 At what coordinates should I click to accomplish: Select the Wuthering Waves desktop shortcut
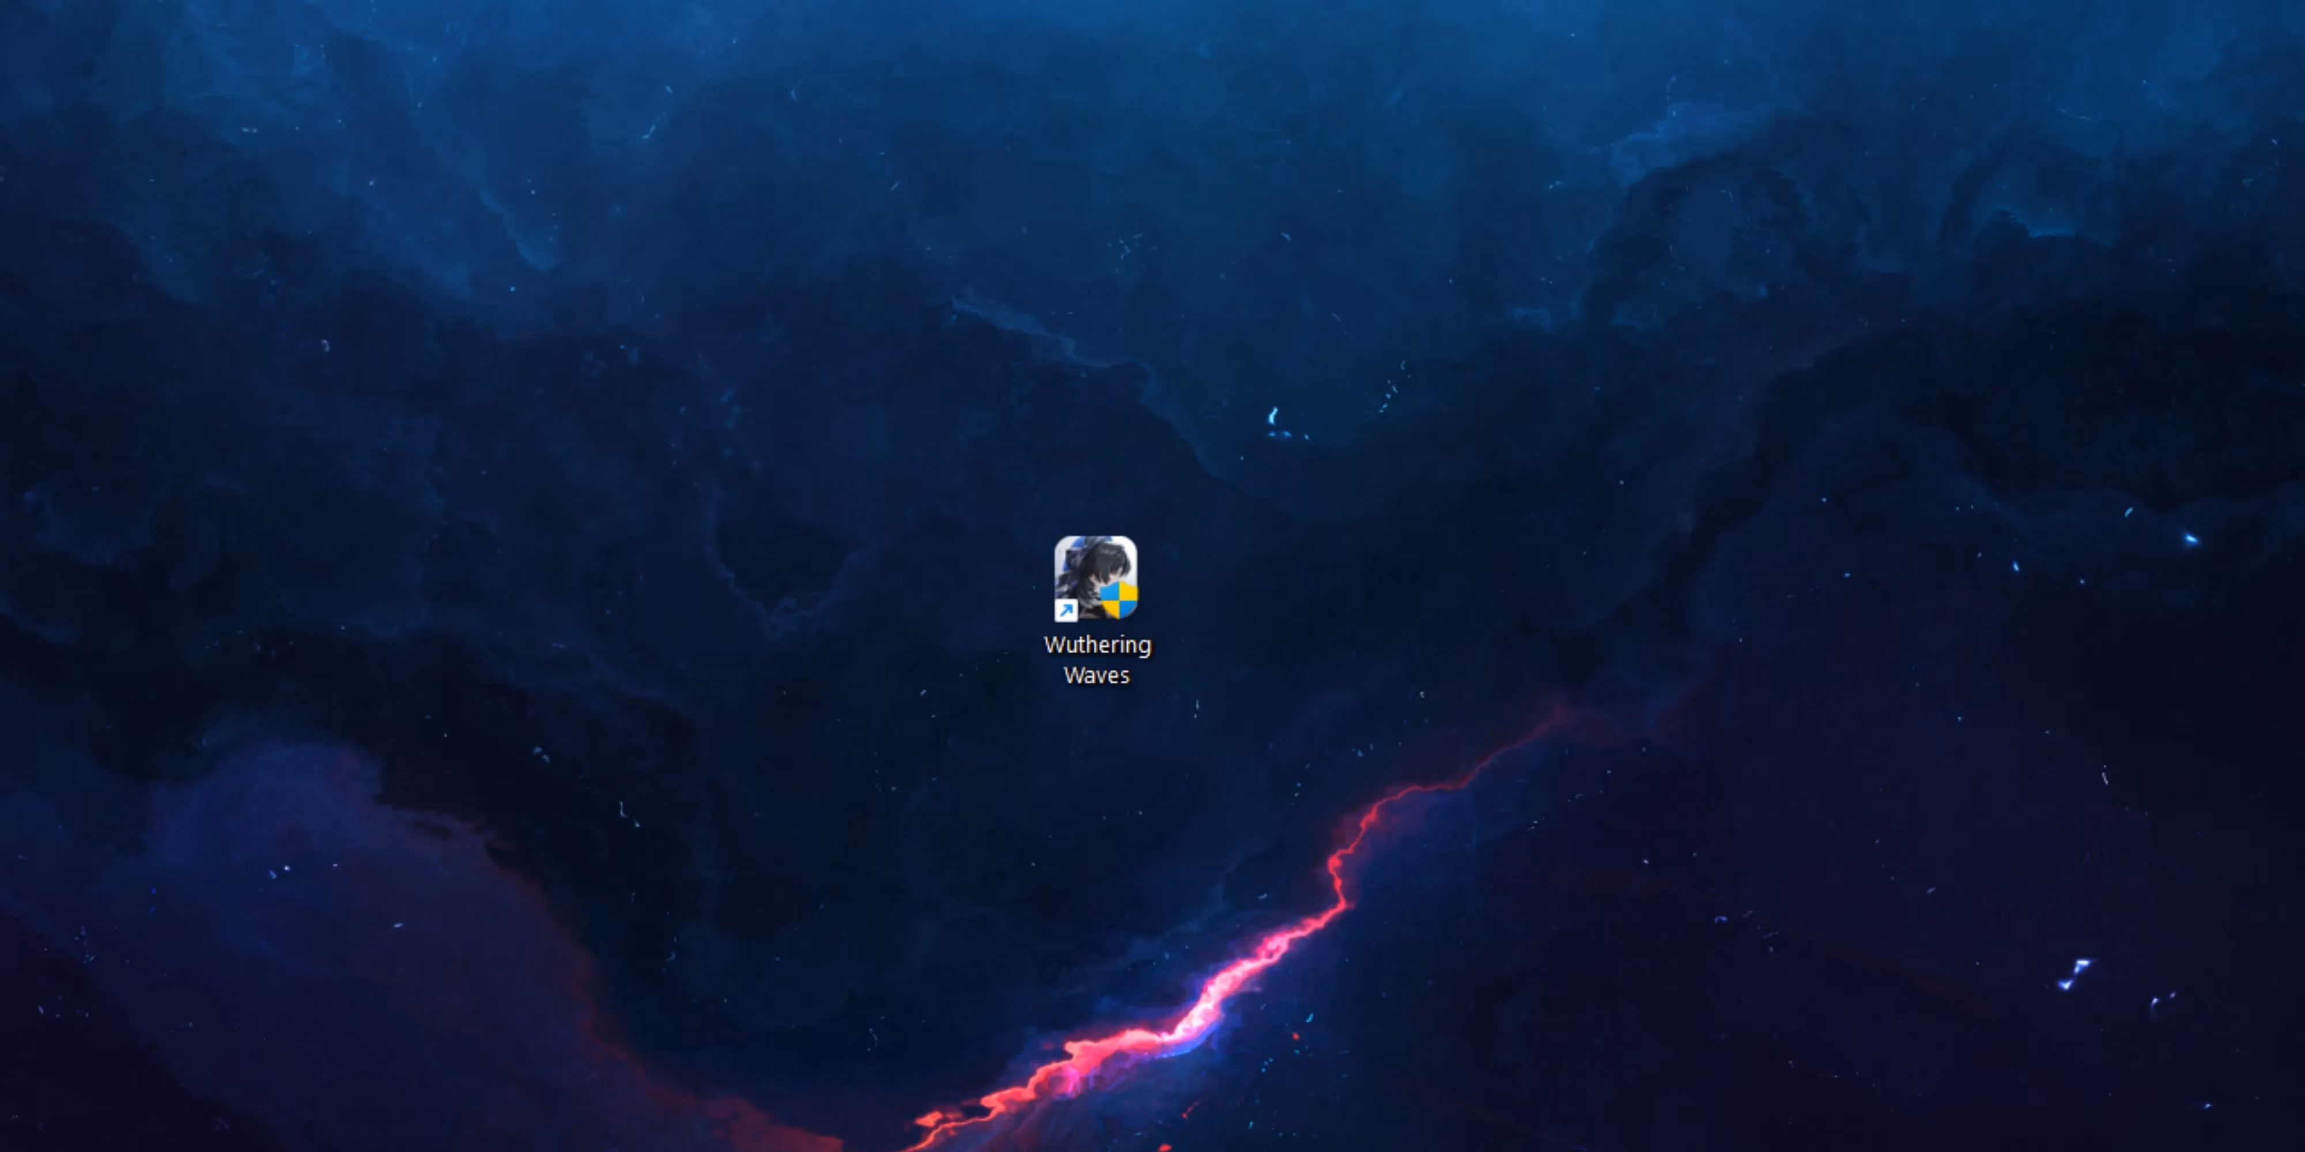click(x=1095, y=579)
